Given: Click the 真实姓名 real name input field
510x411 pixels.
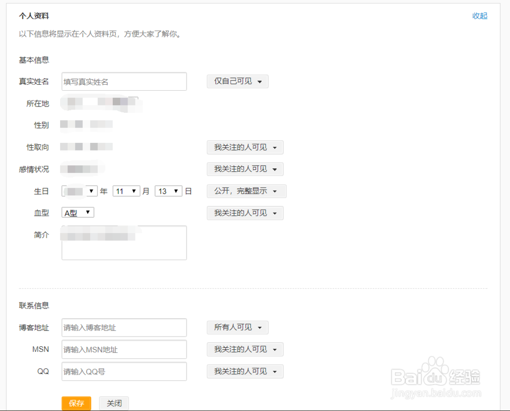Looking at the screenshot, I should point(124,81).
